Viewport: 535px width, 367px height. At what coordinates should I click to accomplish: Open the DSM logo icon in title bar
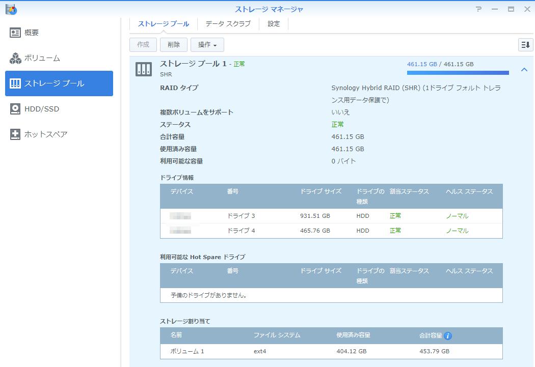tap(12, 9)
